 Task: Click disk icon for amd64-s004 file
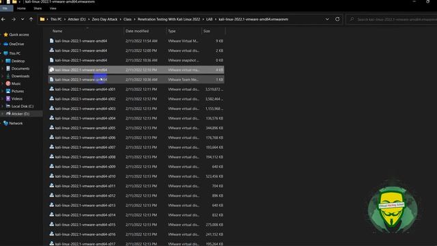point(52,118)
